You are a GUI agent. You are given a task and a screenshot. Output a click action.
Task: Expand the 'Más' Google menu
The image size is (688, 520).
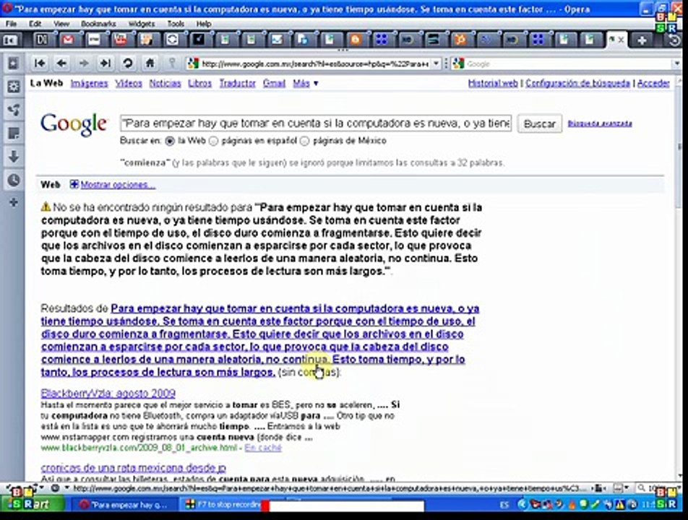click(306, 83)
